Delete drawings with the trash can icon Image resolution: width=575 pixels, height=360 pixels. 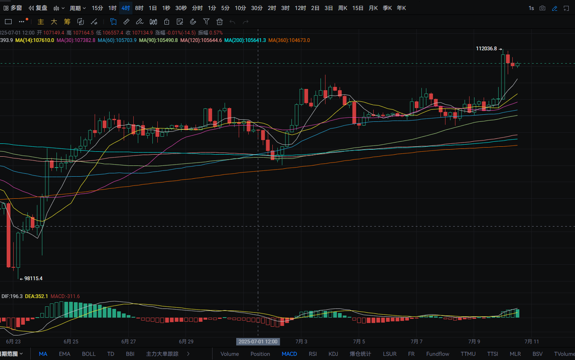point(220,22)
